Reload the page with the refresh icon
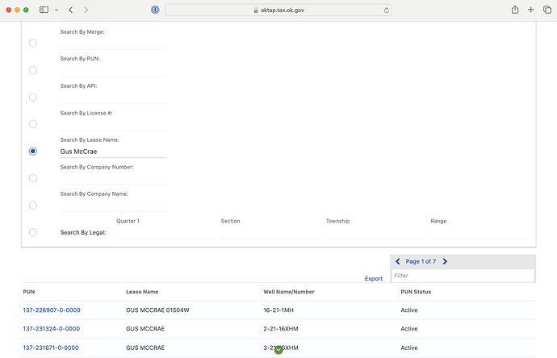557x358 pixels. point(387,10)
